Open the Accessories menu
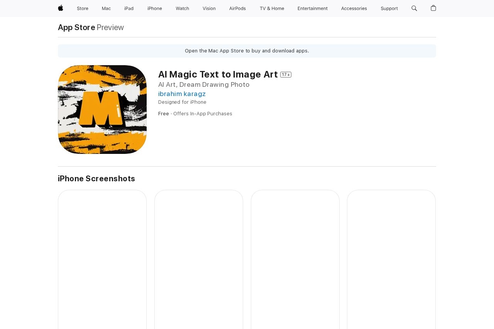494x329 pixels. point(354,8)
